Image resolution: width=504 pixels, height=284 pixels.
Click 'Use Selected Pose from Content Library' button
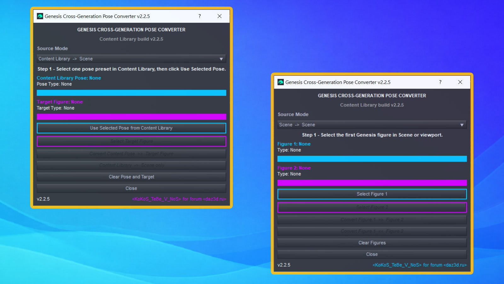click(x=131, y=128)
